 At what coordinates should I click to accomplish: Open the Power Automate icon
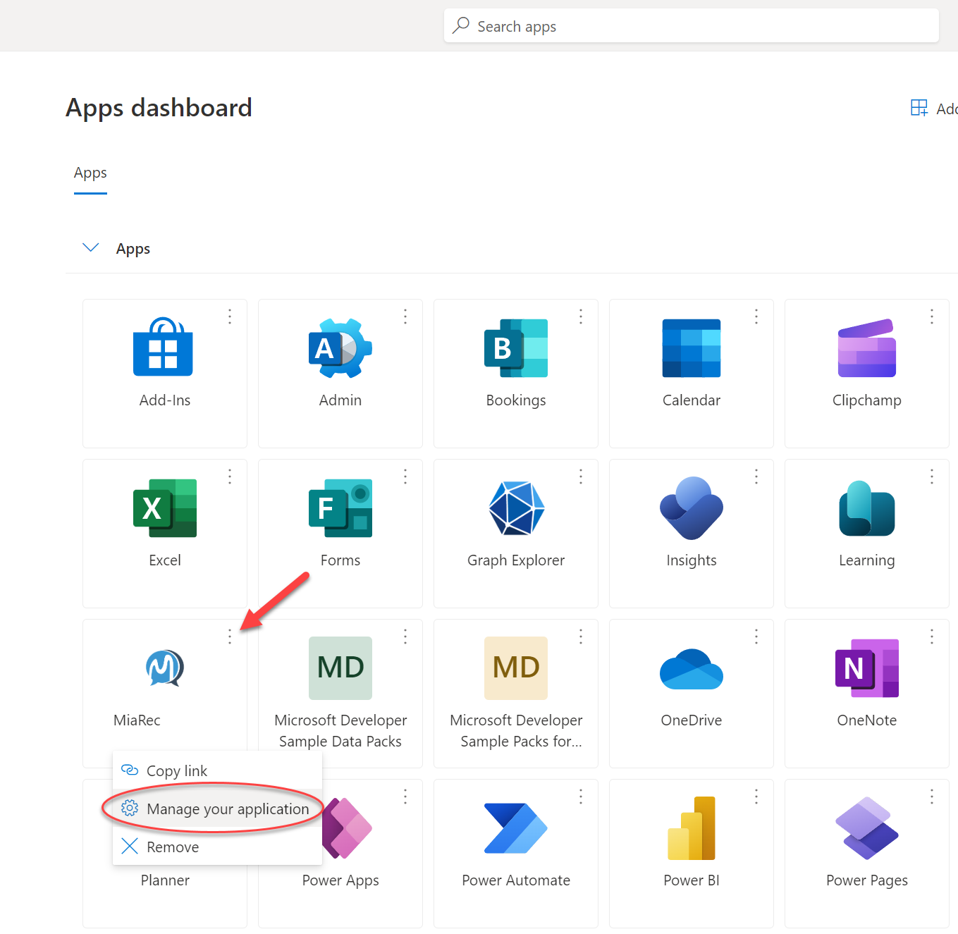point(516,828)
